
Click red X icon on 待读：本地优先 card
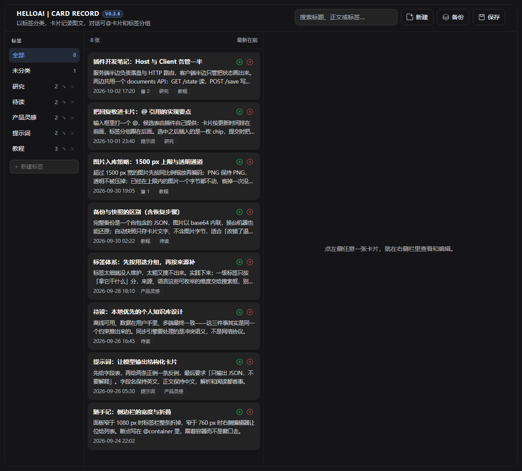[x=250, y=312]
